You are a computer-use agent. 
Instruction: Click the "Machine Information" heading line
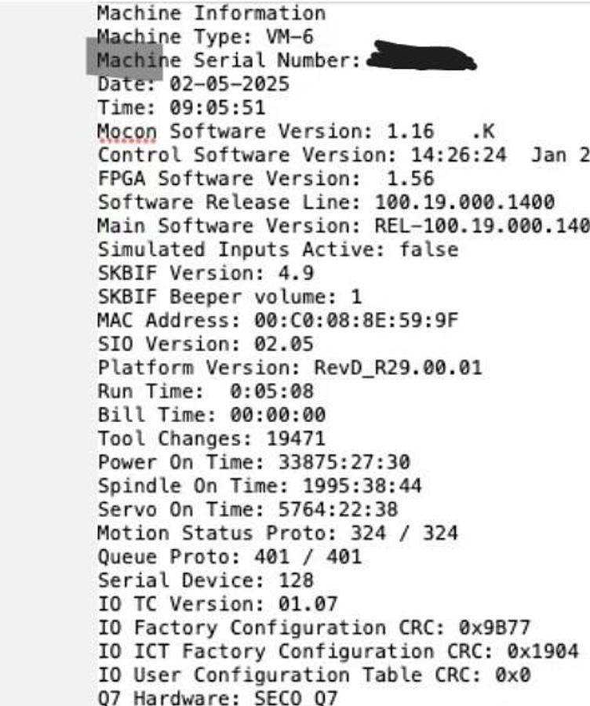point(211,13)
